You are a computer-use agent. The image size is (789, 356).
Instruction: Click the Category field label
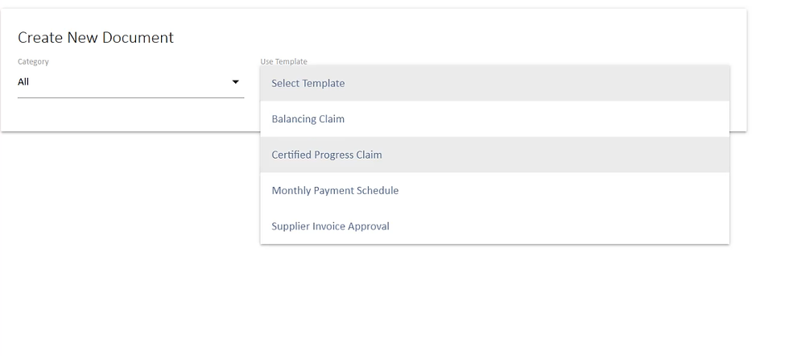tap(33, 61)
